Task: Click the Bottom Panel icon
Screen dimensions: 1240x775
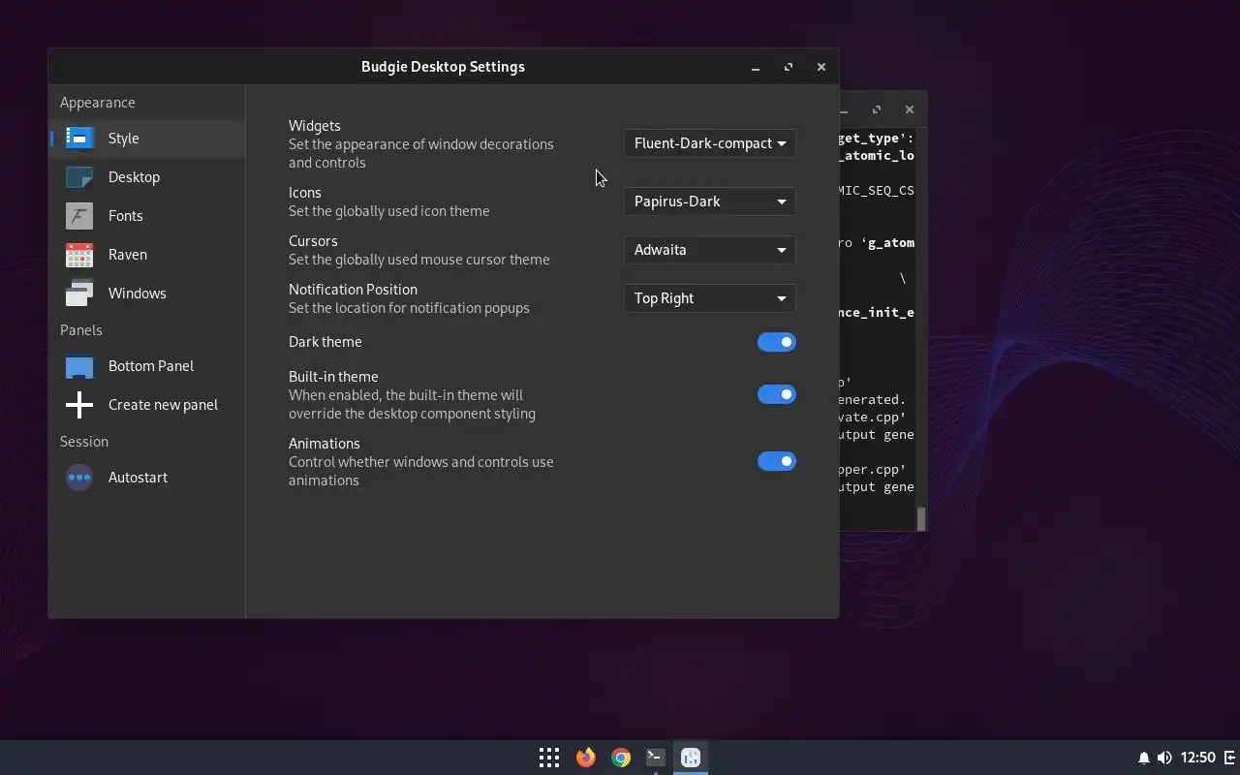Action: tap(79, 366)
